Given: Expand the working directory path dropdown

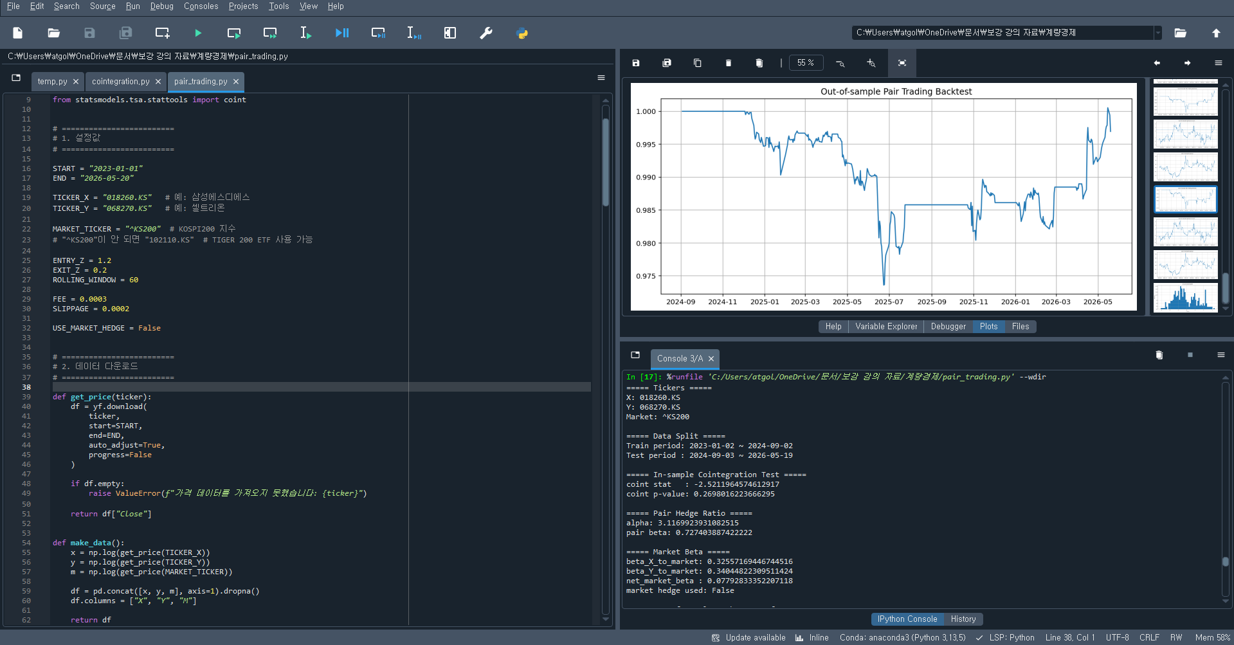Looking at the screenshot, I should click(x=1157, y=33).
